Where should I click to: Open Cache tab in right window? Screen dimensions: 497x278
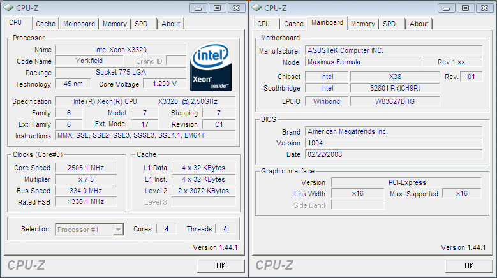tap(293, 24)
